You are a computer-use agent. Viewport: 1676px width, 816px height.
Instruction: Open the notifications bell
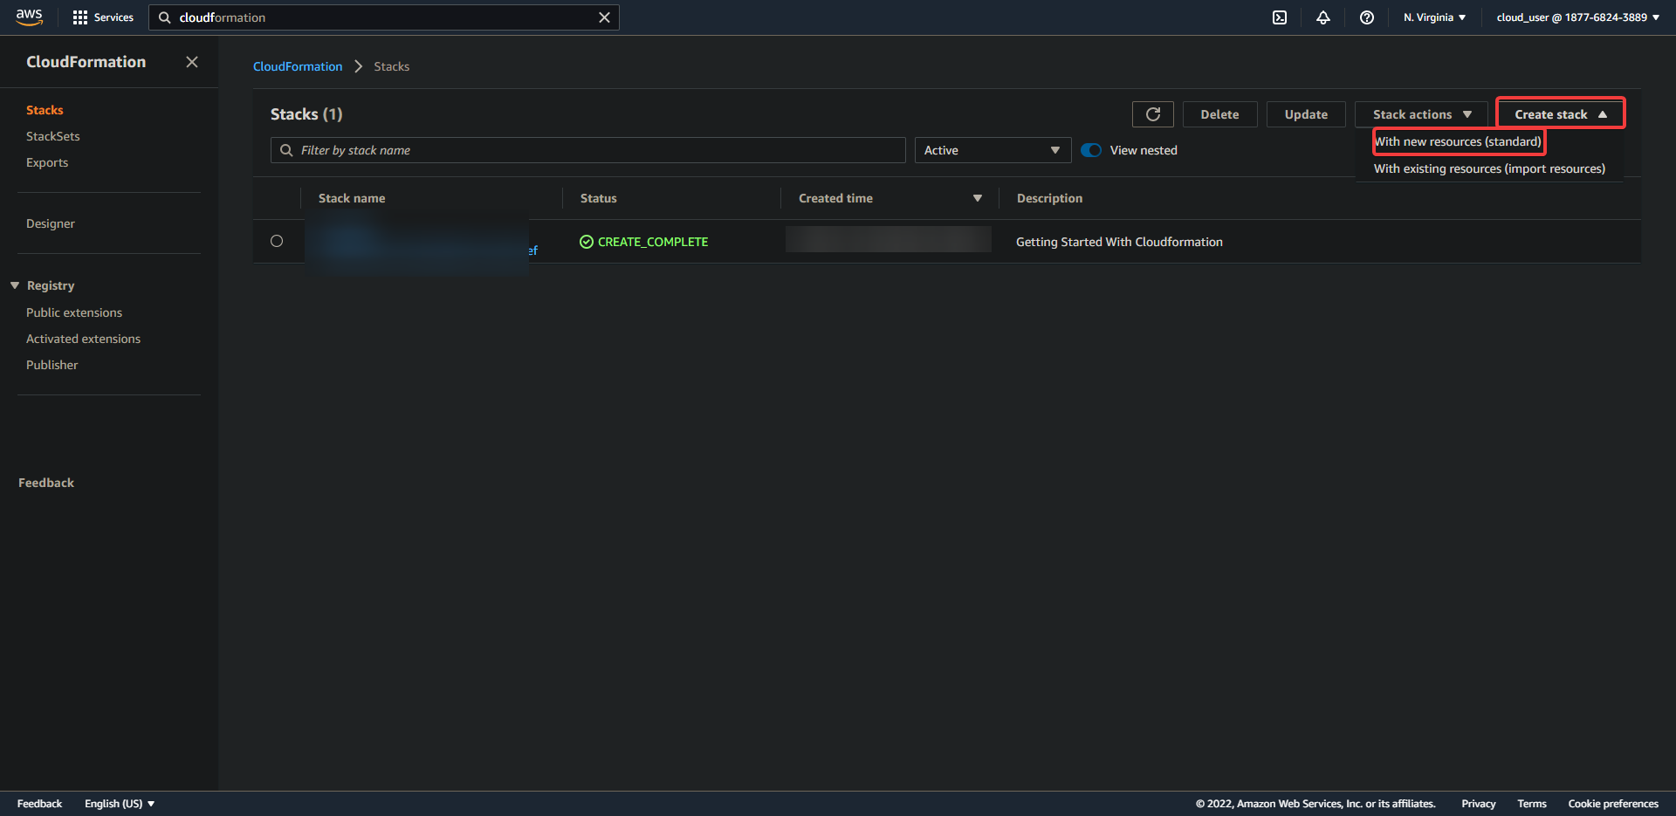point(1323,17)
